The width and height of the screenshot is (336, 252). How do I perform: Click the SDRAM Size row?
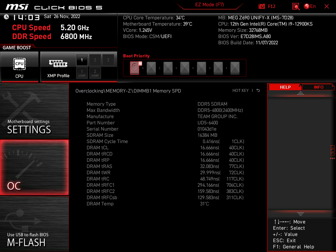(x=165, y=135)
